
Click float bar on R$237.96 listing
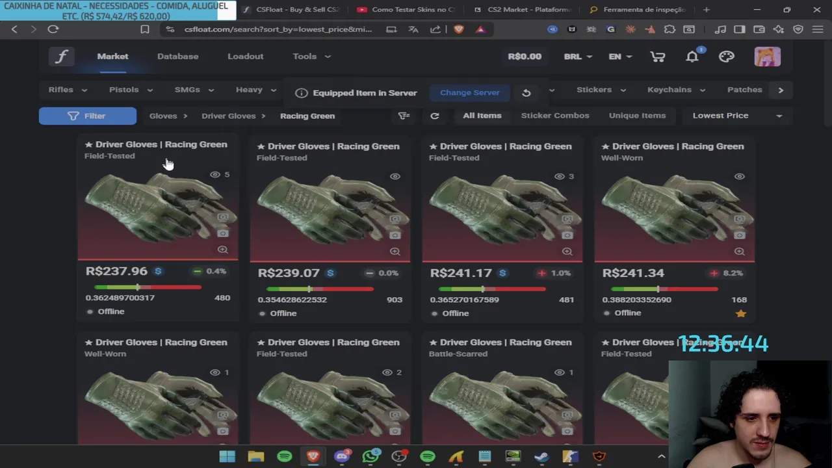click(148, 287)
